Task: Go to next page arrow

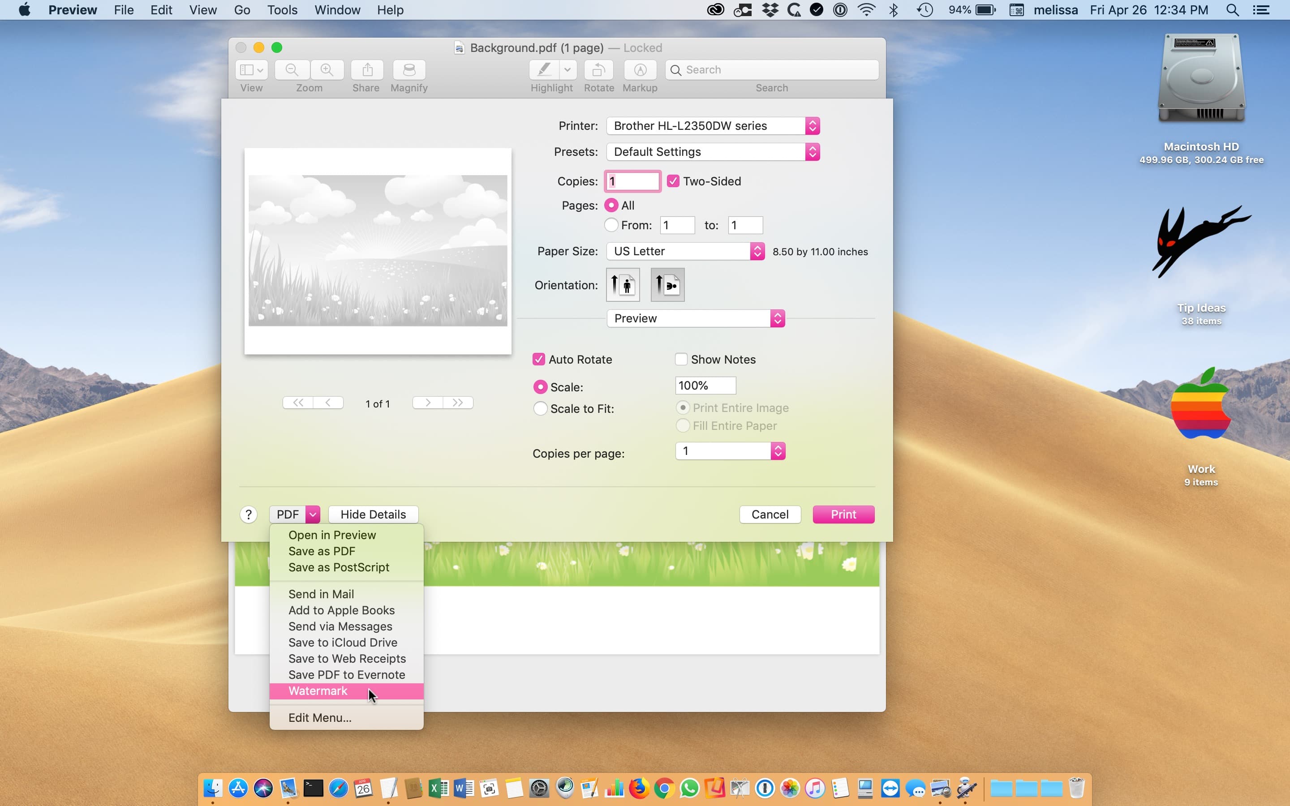Action: [x=427, y=403]
